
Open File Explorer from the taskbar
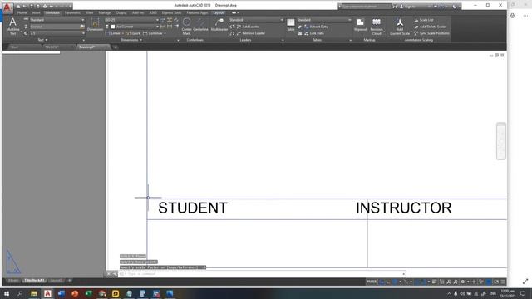tap(34, 293)
